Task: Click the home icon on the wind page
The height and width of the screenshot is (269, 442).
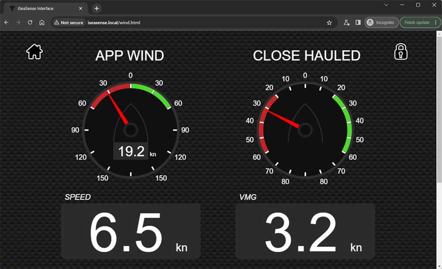Action: (x=34, y=52)
